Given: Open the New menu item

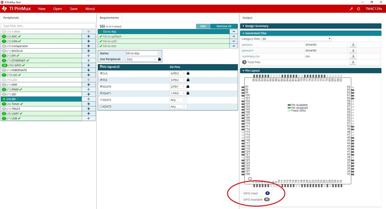Looking at the screenshot, I should tap(42, 9).
